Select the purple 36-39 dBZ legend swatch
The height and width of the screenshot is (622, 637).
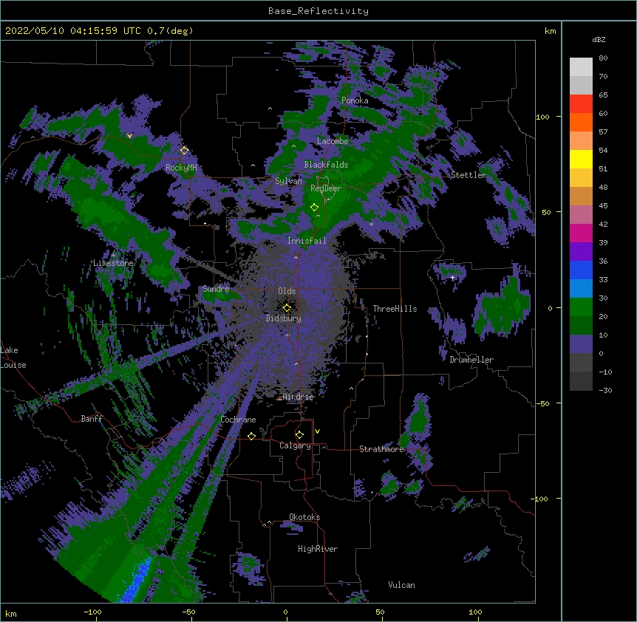tap(581, 252)
